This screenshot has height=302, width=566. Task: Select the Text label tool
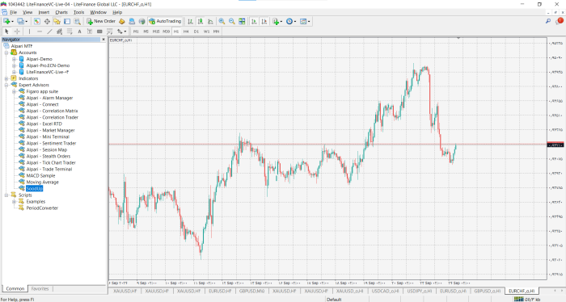79,31
